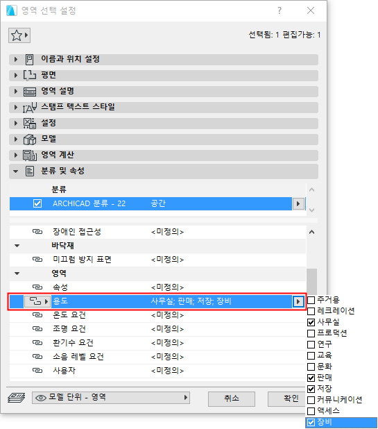378x429 pixels.
Task: Expand the 스탬프 텍스트 스타일 panel
Action: [15, 107]
